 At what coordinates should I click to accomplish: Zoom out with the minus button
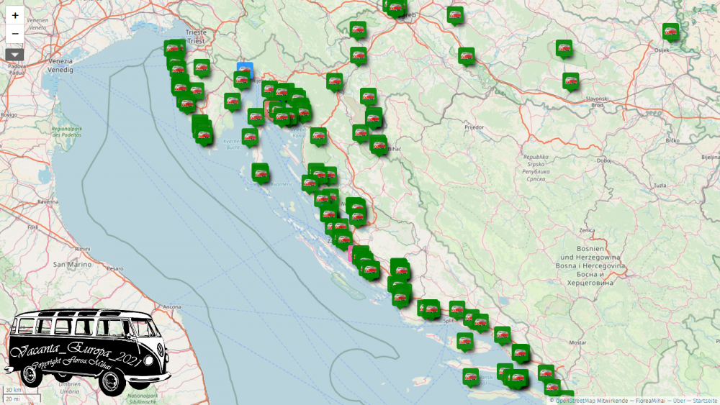click(14, 34)
